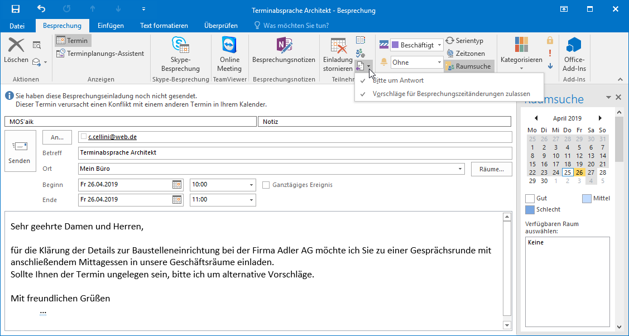The image size is (629, 336).
Task: Open the start time 10:00 dropdown
Action: [251, 185]
